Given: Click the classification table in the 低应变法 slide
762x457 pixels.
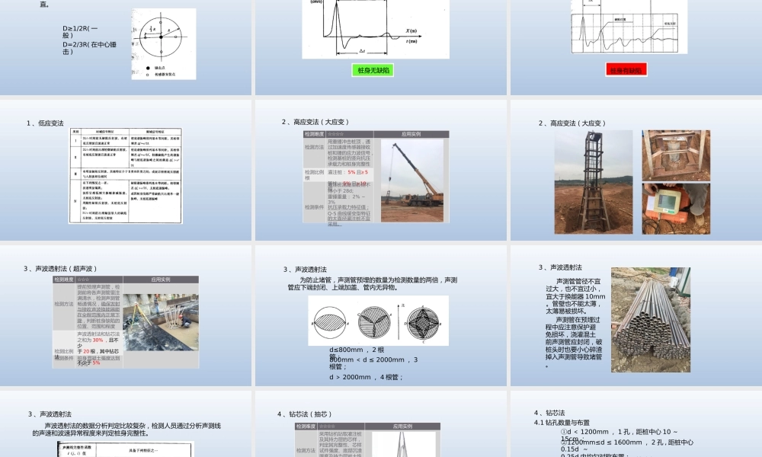Looking at the screenshot, I should tap(126, 176).
